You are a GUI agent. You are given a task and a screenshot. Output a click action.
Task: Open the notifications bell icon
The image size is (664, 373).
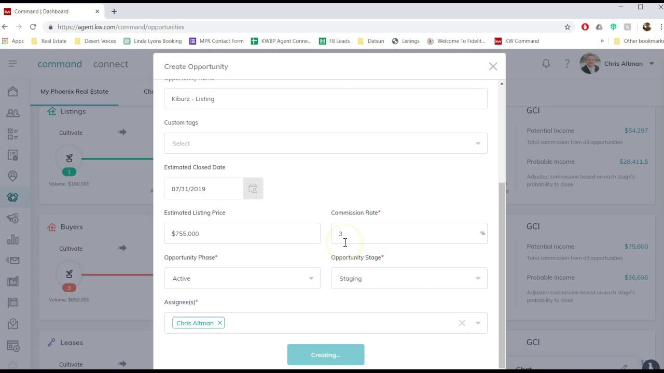546,64
